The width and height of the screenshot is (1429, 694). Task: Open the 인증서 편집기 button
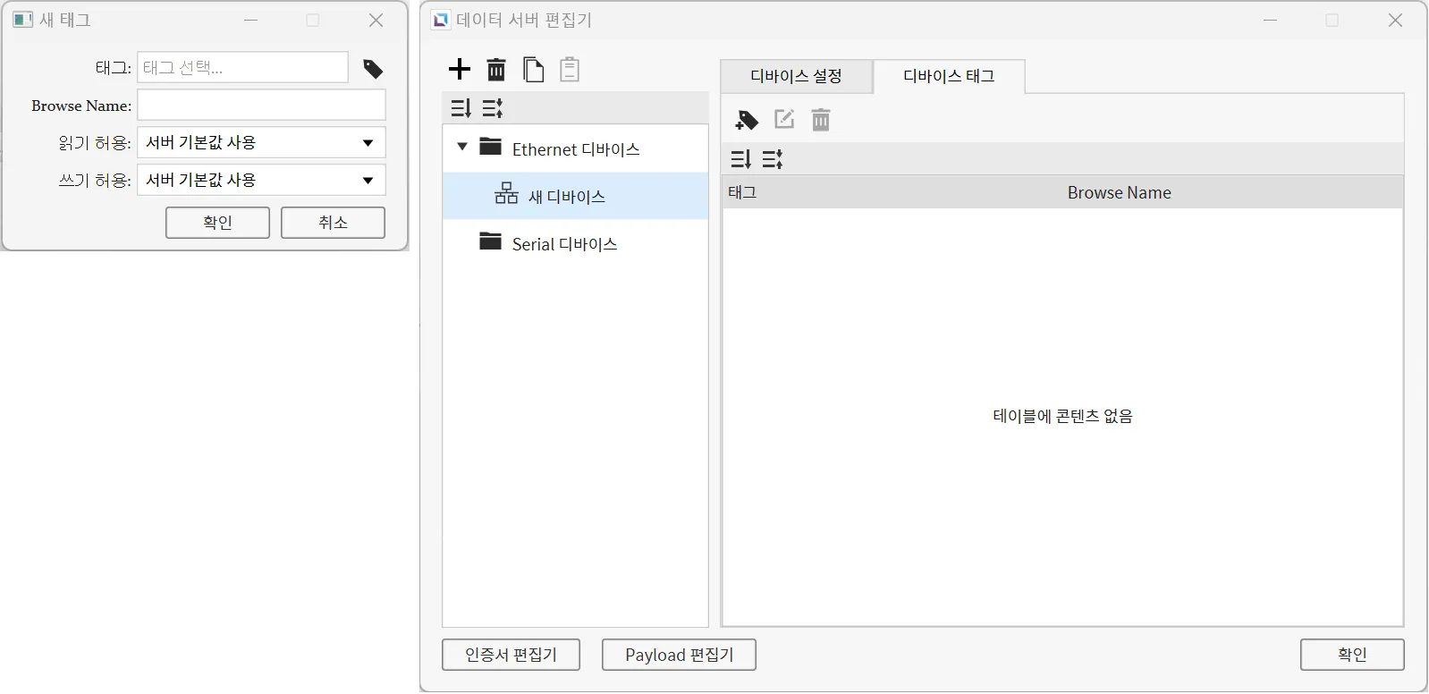pos(511,655)
